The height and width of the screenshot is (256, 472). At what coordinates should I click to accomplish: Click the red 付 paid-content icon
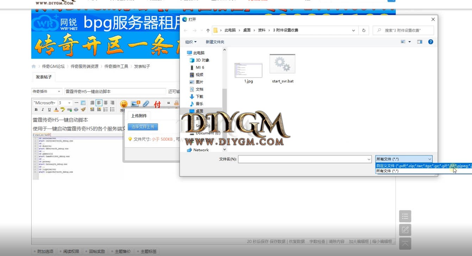(x=157, y=104)
